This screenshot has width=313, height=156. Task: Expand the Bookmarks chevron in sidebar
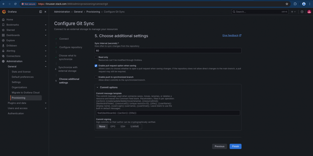click(46, 25)
